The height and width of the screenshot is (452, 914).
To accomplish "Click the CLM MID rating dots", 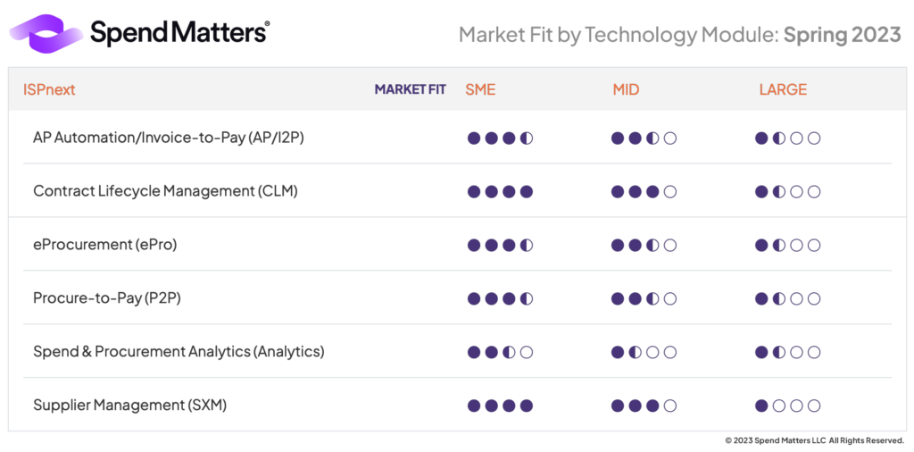I will pos(644,192).
